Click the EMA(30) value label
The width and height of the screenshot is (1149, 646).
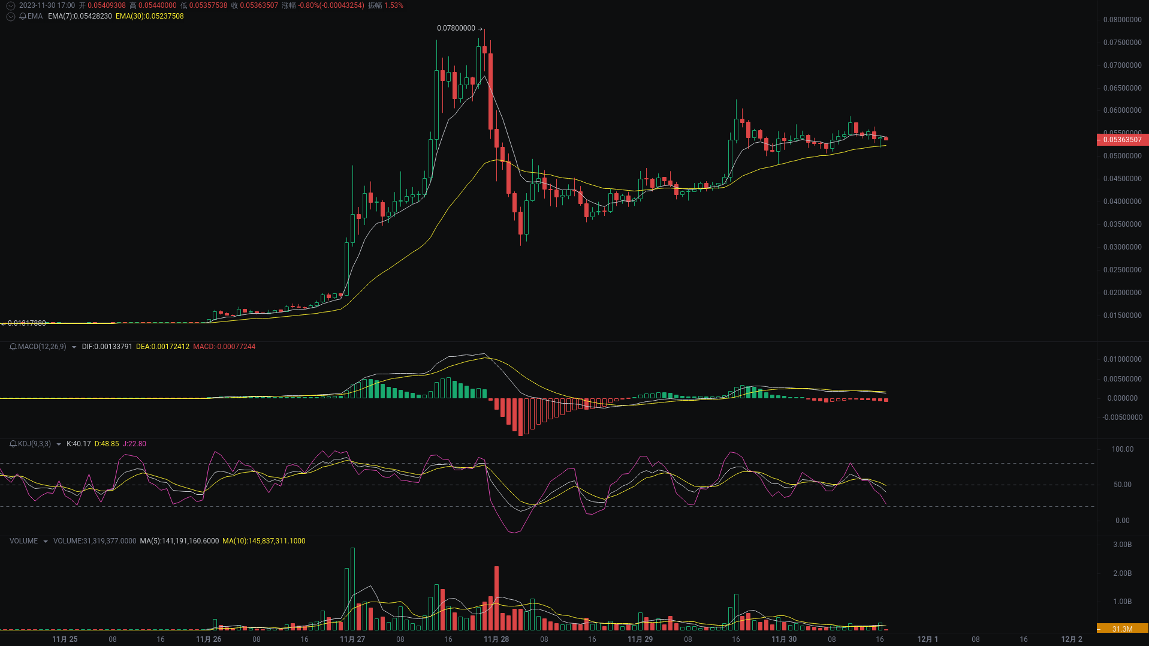click(x=150, y=16)
